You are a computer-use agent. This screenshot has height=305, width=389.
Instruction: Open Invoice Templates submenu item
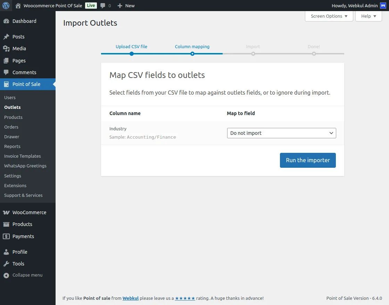tap(23, 156)
